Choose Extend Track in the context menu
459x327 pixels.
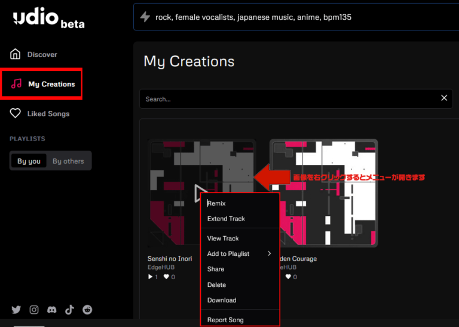tap(226, 219)
